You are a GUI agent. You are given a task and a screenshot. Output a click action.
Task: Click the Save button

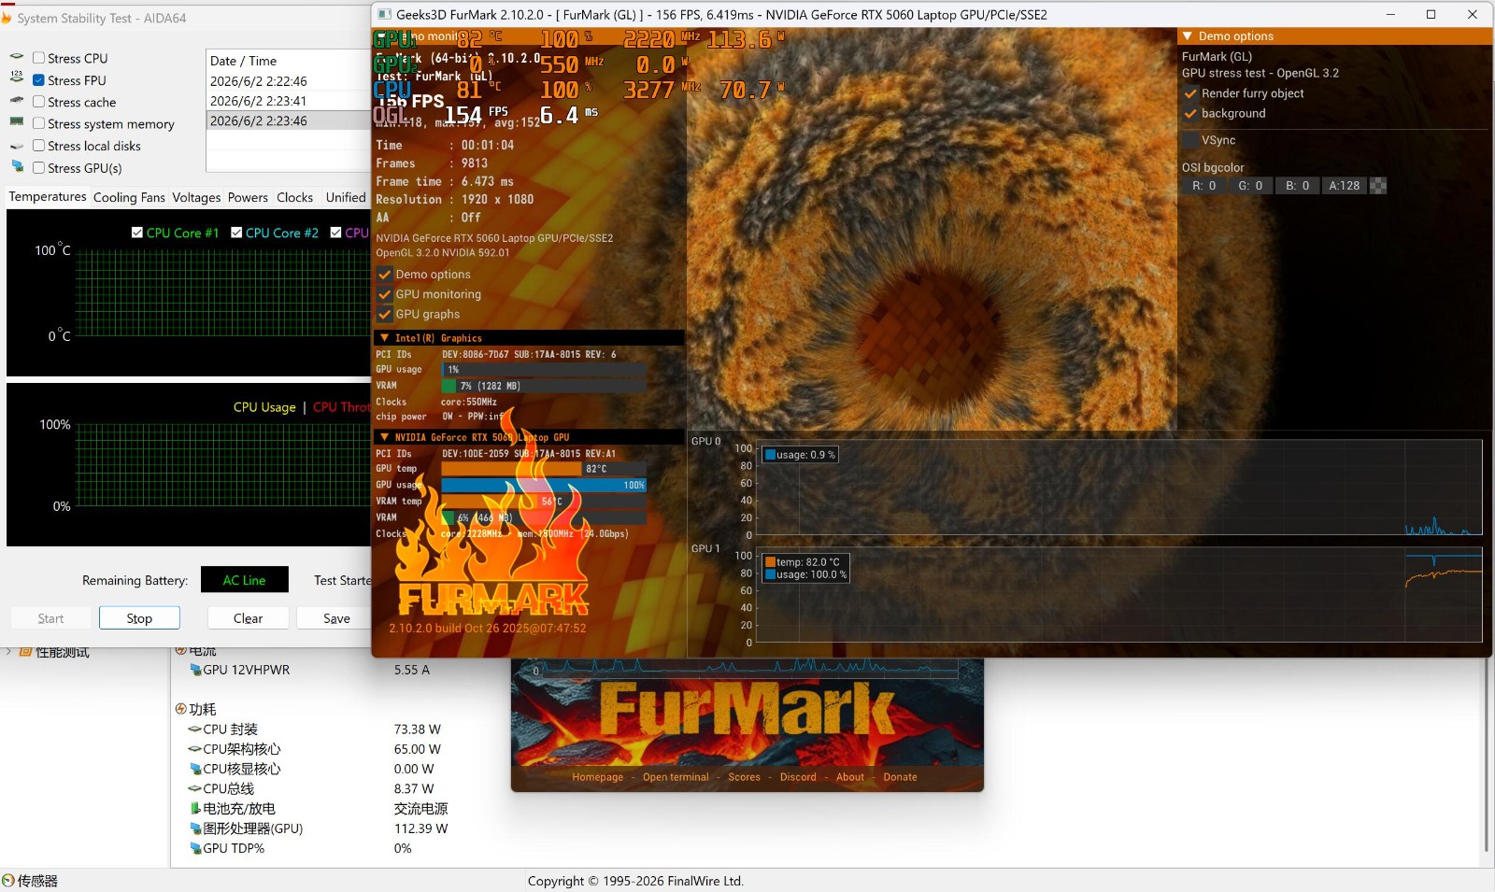(x=335, y=618)
